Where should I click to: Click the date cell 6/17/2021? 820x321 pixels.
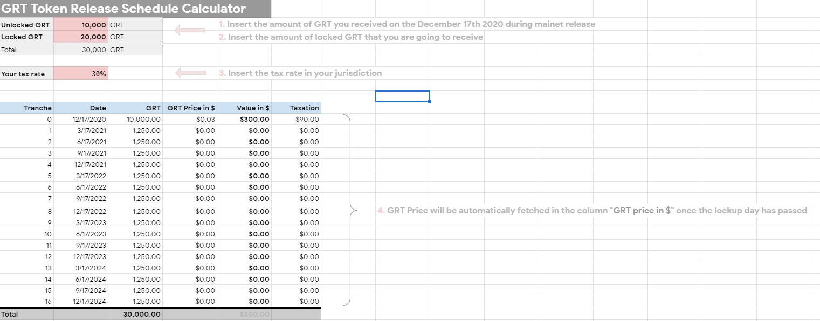81,142
